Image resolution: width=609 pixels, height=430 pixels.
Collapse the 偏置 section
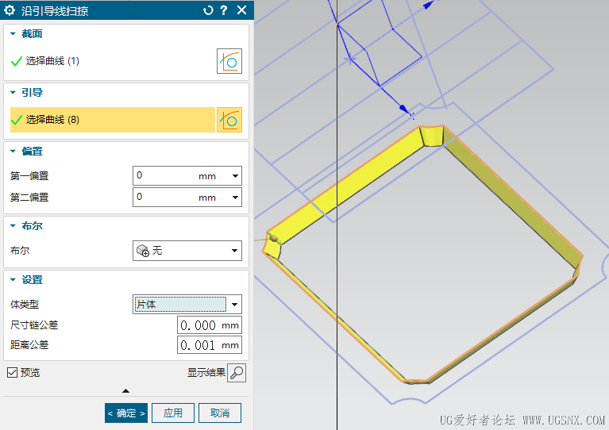pos(13,151)
